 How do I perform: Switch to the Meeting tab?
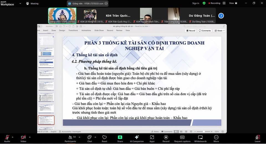click(32, 3)
